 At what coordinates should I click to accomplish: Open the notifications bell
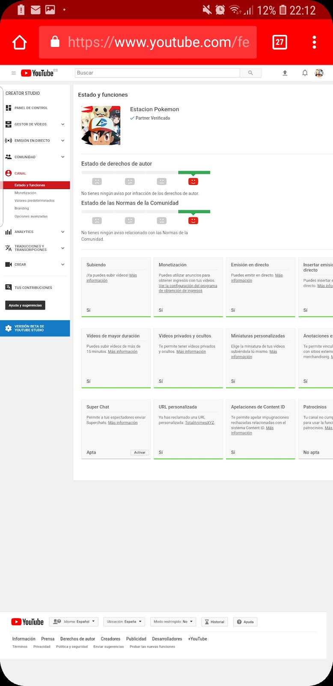coord(305,73)
